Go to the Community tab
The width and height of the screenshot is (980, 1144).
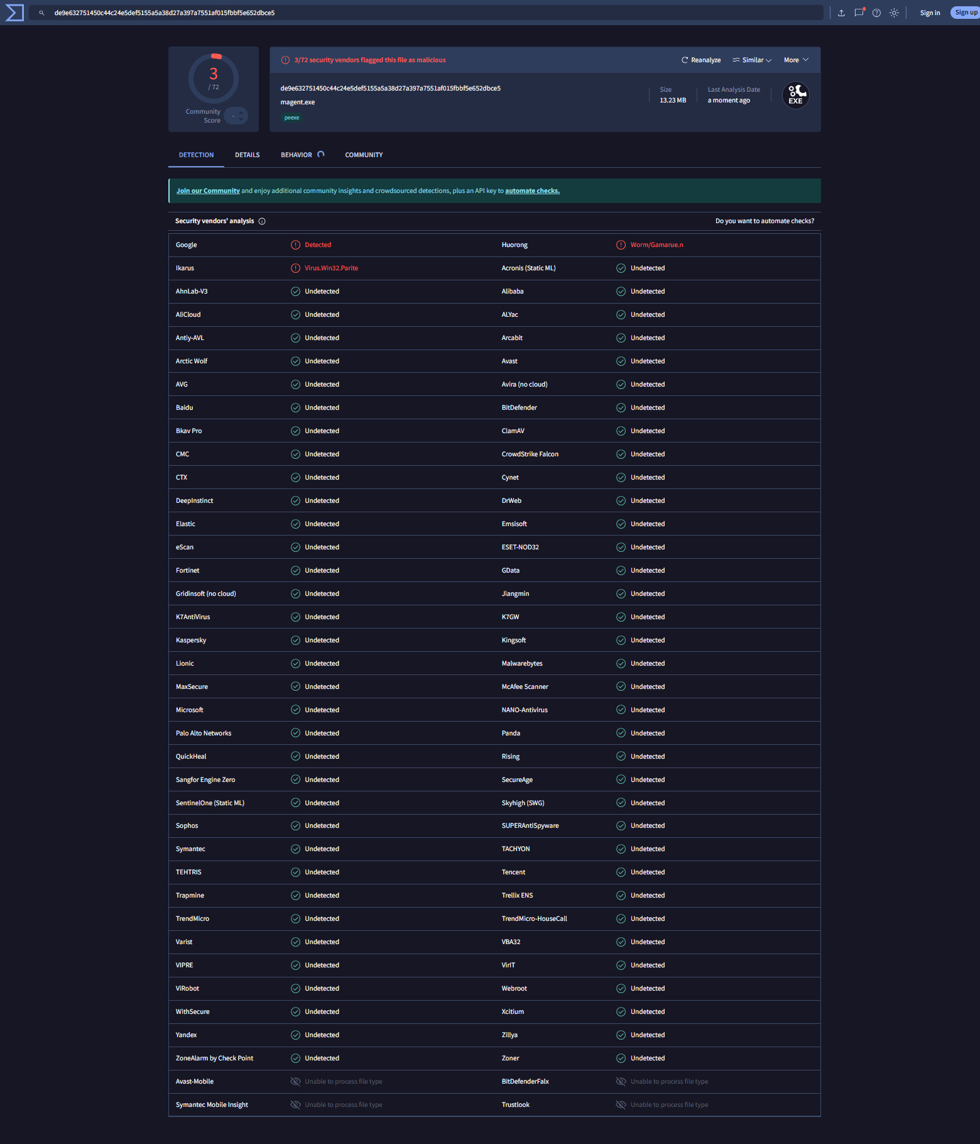(x=364, y=155)
